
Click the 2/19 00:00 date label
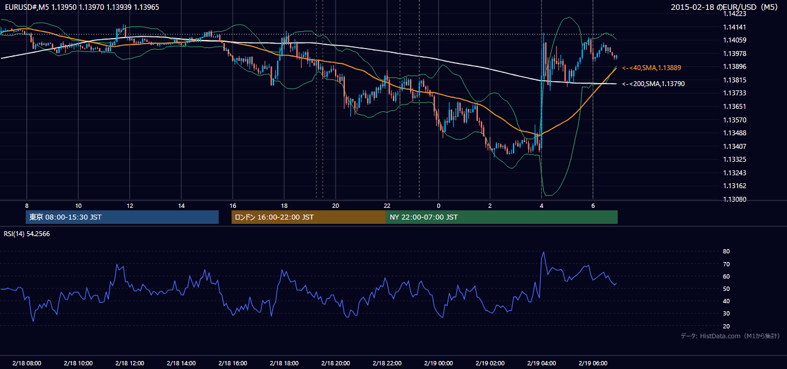click(438, 363)
